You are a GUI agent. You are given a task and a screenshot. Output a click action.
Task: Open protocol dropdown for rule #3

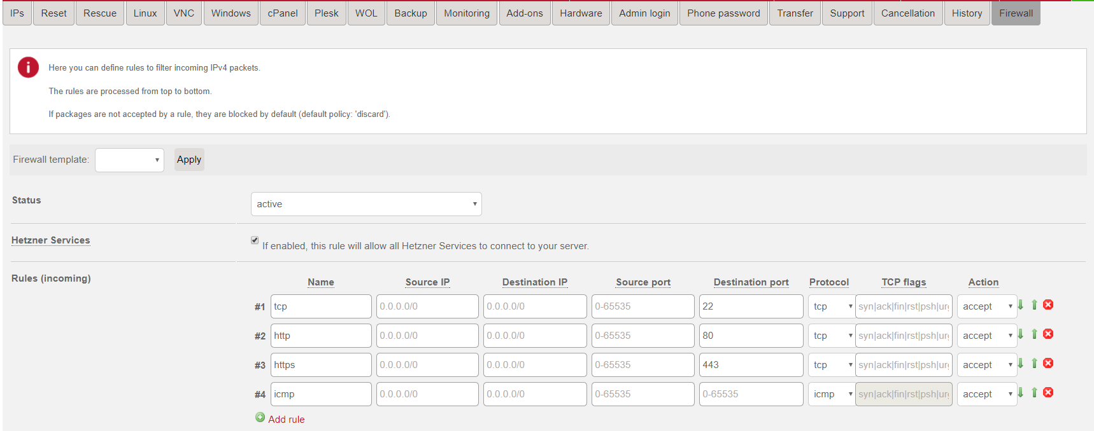point(832,365)
